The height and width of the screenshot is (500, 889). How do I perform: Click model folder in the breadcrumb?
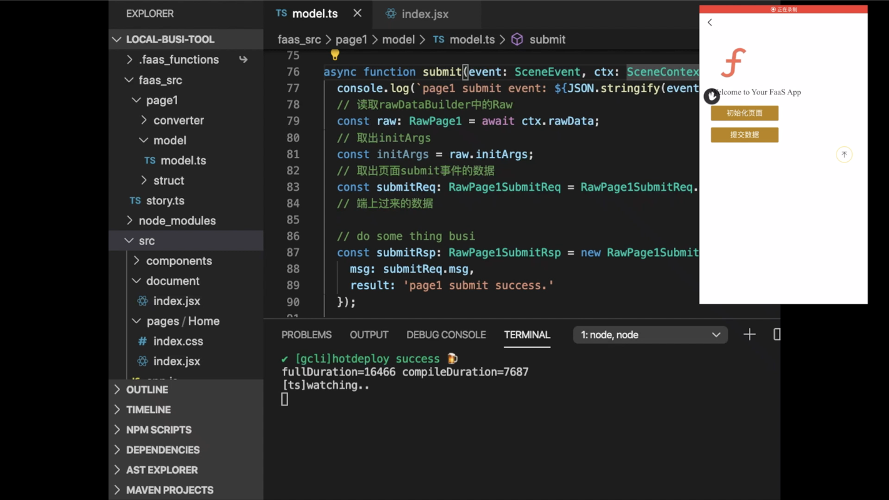point(398,39)
